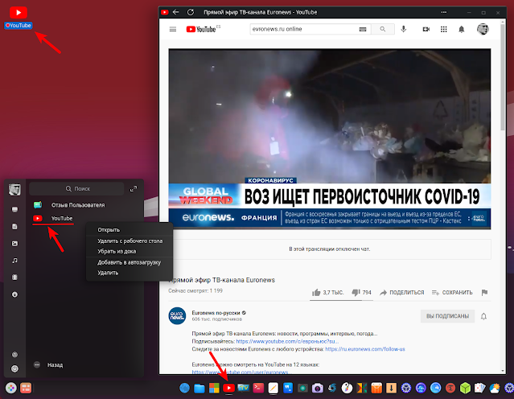514x399 pixels.
Task: Open the user avatar in launcher sidebar
Action: [14, 189]
